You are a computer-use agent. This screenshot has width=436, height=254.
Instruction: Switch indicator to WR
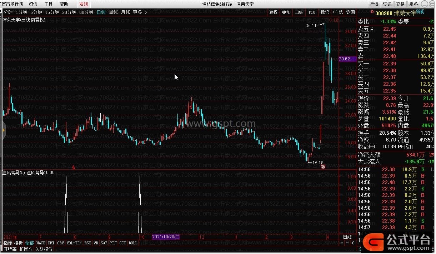pyautogui.click(x=96, y=243)
